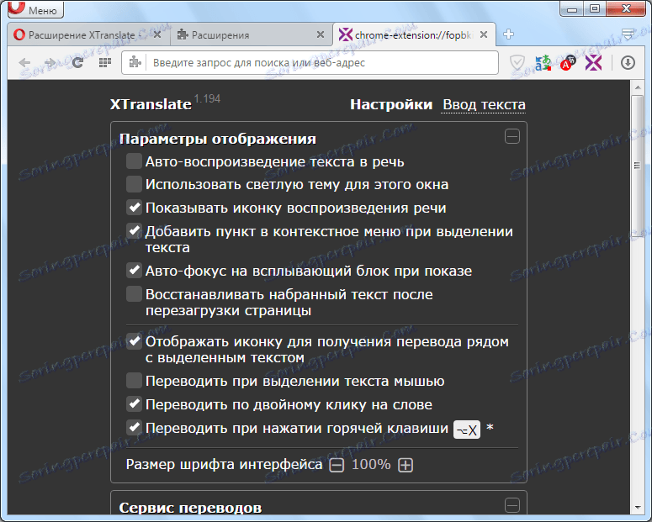Open the XTranslate toolbar icon
Screen dimensions: 652x522
tap(593, 63)
